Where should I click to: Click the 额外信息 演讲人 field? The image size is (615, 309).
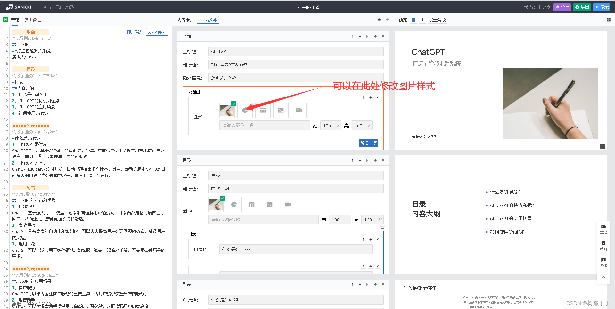pyautogui.click(x=296, y=78)
